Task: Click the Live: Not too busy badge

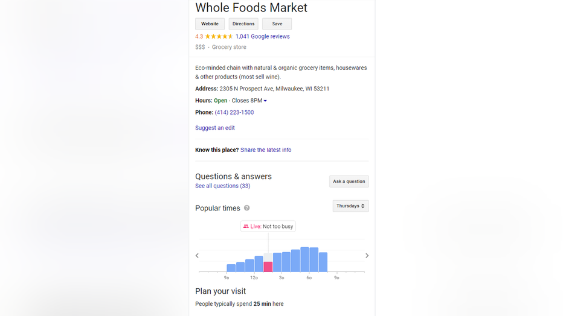Action: (268, 226)
